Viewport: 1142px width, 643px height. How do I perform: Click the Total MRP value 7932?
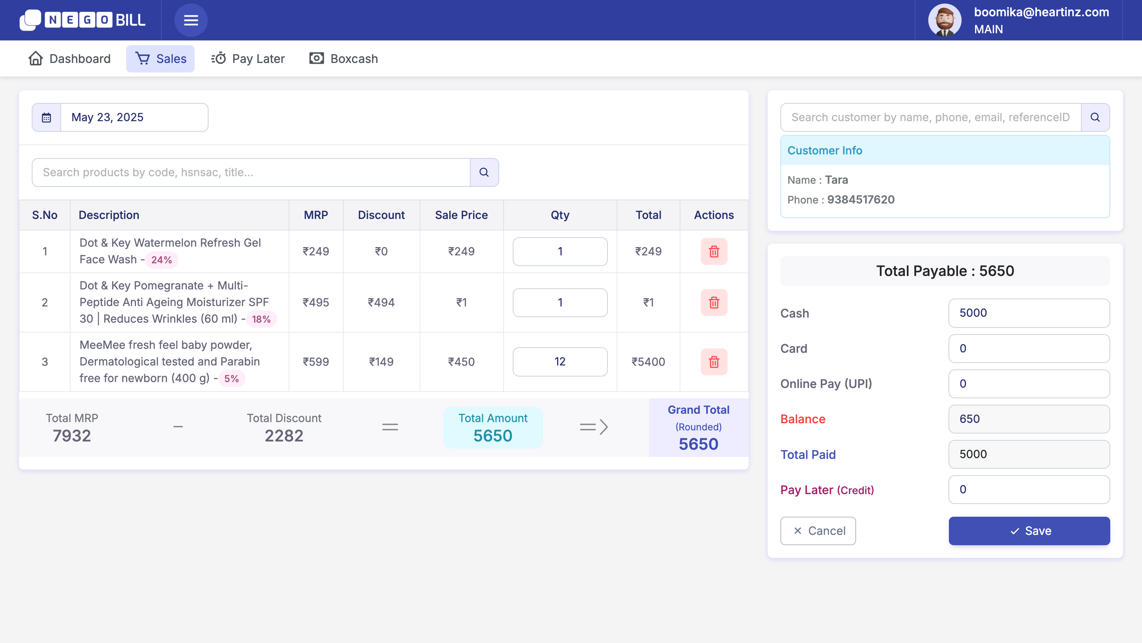point(72,436)
